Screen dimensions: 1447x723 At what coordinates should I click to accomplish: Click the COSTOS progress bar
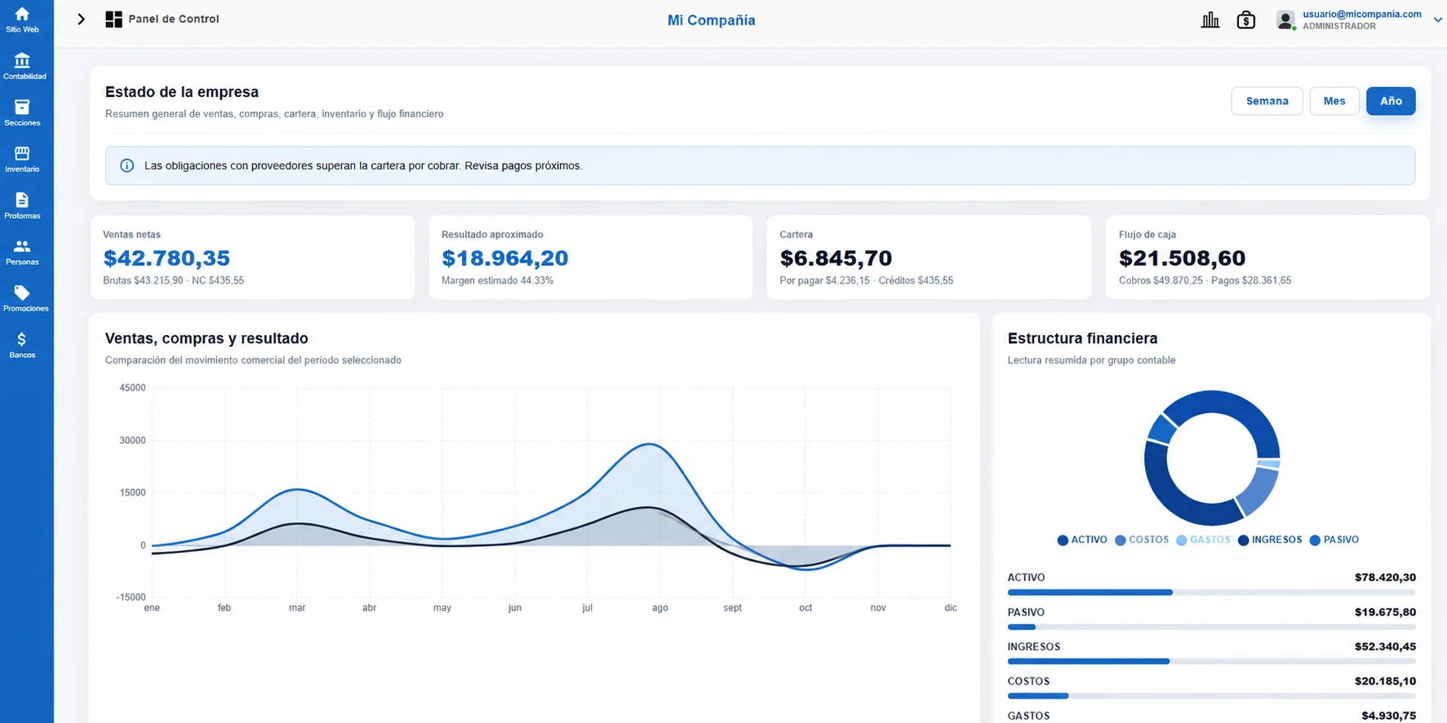coord(1211,696)
